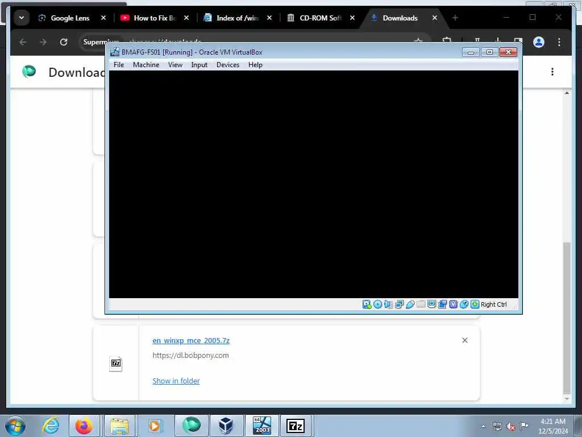The width and height of the screenshot is (582, 437).
Task: Open the VirtualBox View menu
Action: coord(175,65)
